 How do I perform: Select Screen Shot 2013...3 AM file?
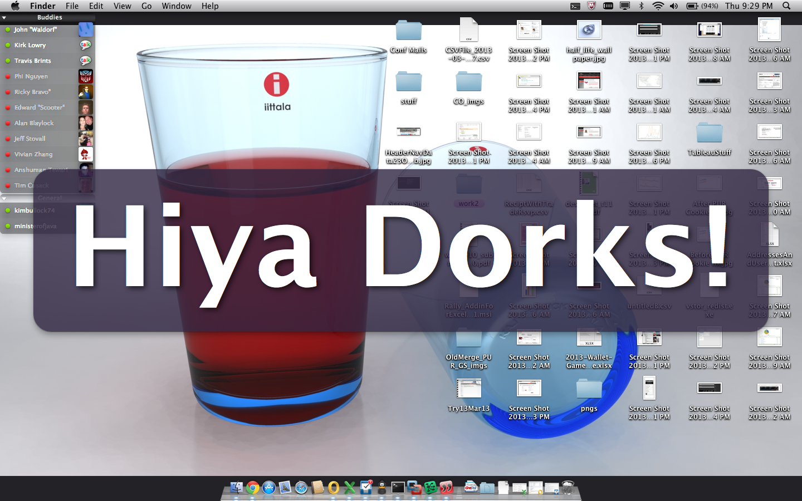(x=770, y=91)
